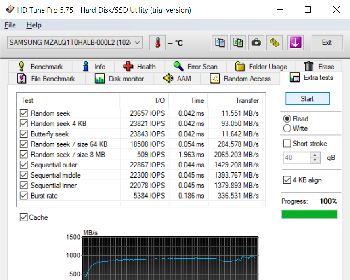
Task: Switch to the Random Access tab
Action: [241, 79]
